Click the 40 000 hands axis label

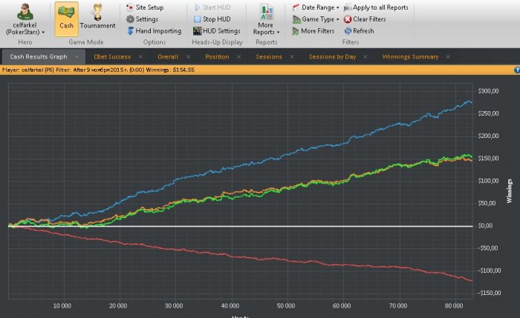230,305
